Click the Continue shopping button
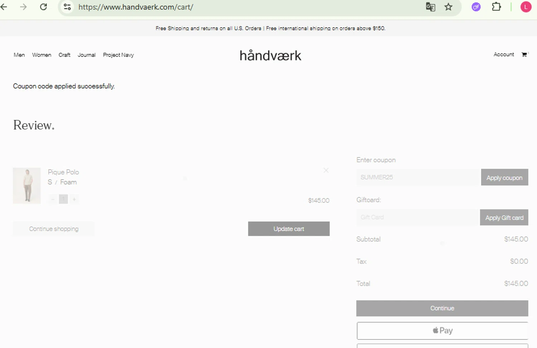The image size is (537, 348). coord(54,229)
